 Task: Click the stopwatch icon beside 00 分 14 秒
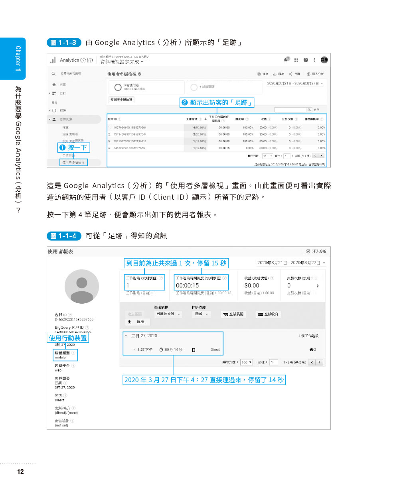click(161, 350)
